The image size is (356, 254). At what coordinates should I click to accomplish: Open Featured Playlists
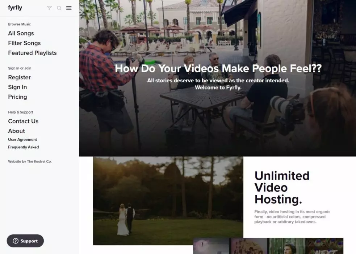point(32,53)
